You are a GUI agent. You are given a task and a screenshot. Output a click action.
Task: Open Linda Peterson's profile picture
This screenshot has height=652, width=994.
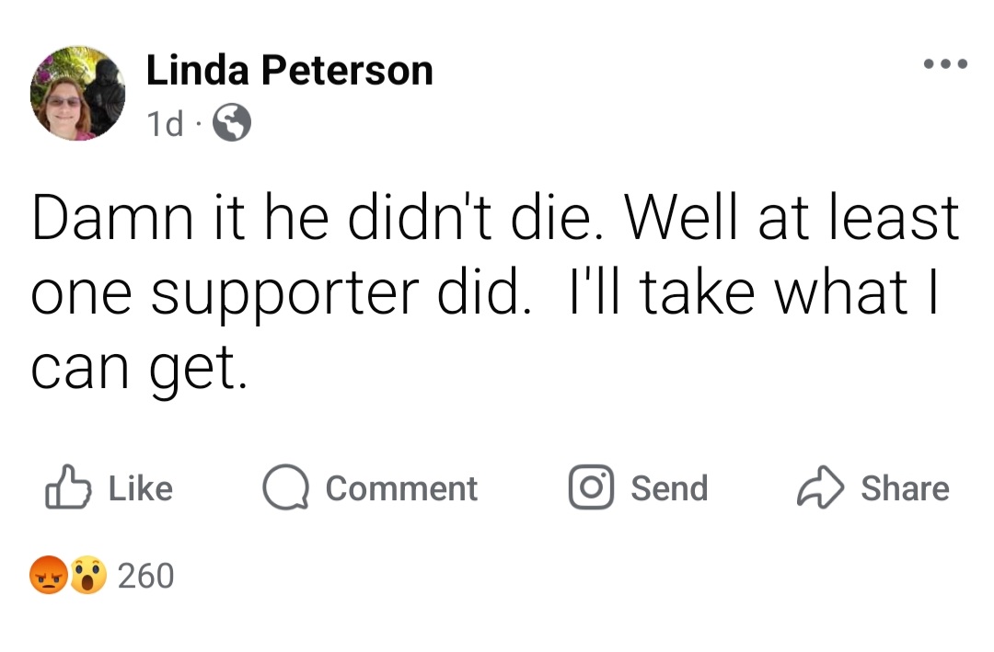(77, 94)
